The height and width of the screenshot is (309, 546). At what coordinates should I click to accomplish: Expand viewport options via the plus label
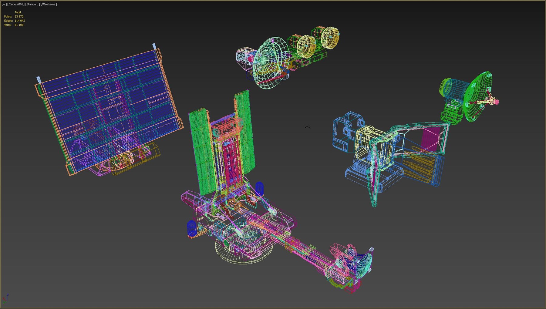coord(3,4)
